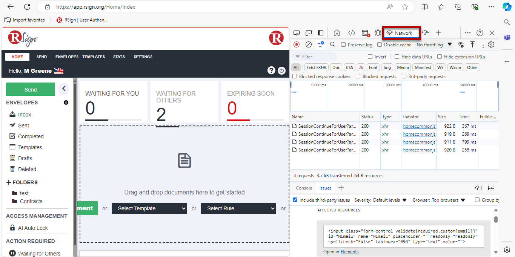
Task: Check Blocked response cookies
Action: [x=295, y=76]
